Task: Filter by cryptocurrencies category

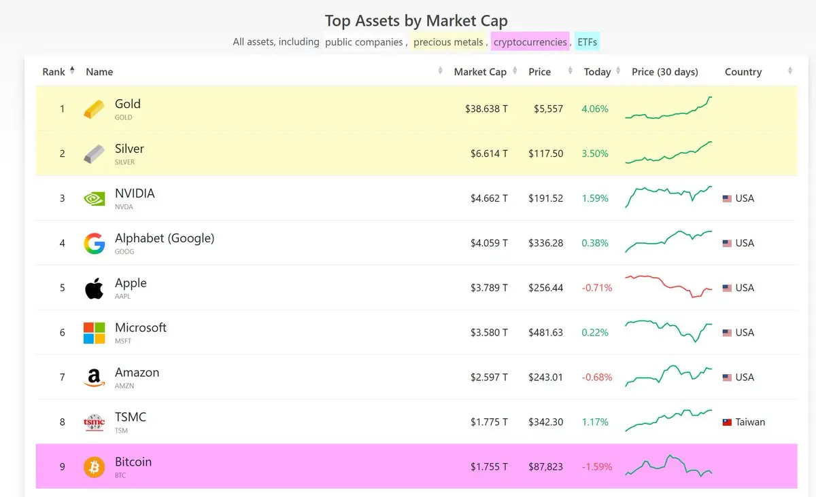Action: (530, 42)
